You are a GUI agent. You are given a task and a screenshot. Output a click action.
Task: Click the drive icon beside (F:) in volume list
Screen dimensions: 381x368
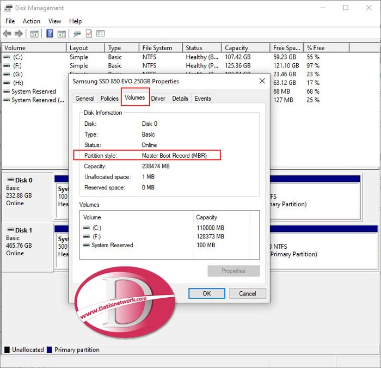(7, 66)
